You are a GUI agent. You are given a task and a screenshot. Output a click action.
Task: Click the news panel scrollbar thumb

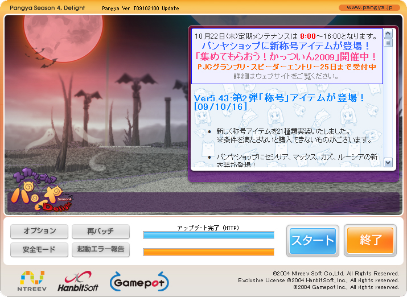tap(388, 43)
